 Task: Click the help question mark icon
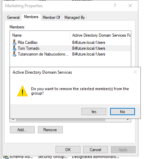115,5
